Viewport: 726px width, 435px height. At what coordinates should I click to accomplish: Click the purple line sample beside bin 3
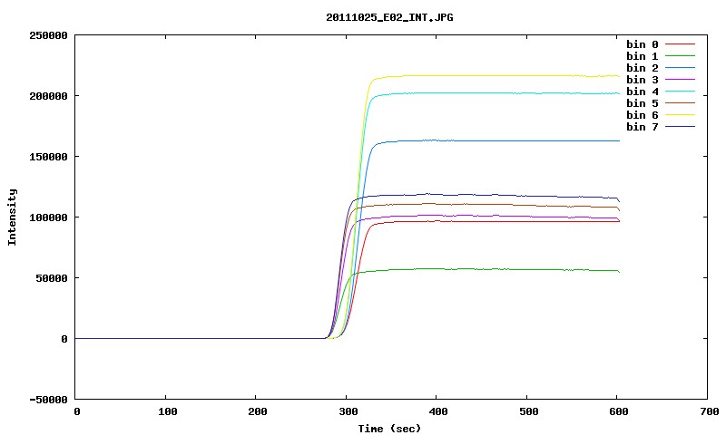coord(680,80)
